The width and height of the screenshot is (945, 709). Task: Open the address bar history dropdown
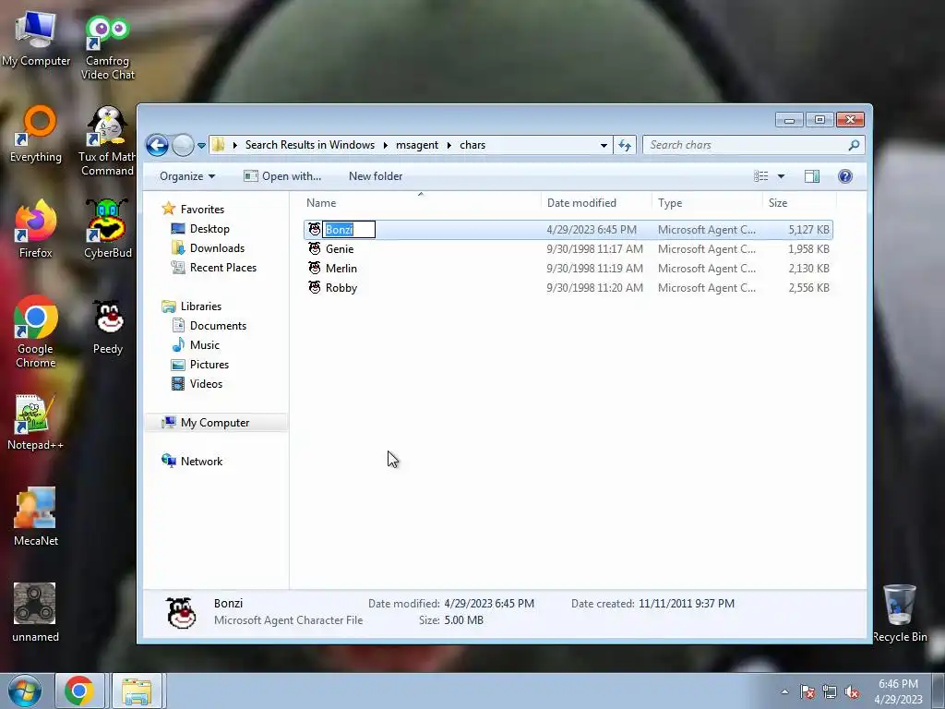pyautogui.click(x=604, y=145)
